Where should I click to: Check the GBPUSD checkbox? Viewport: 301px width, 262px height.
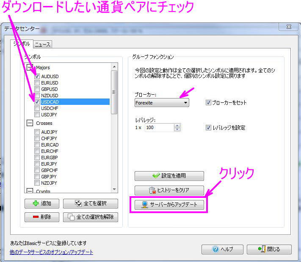(x=37, y=89)
